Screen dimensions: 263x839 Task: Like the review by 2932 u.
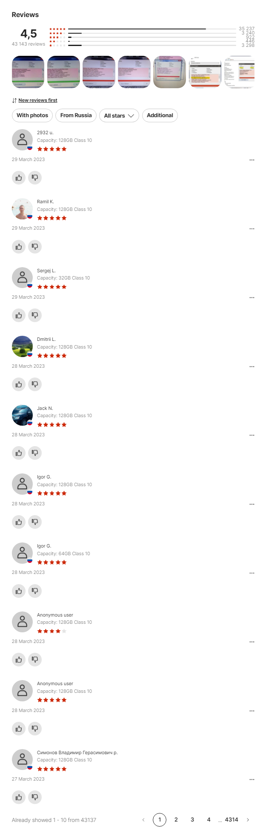click(19, 178)
